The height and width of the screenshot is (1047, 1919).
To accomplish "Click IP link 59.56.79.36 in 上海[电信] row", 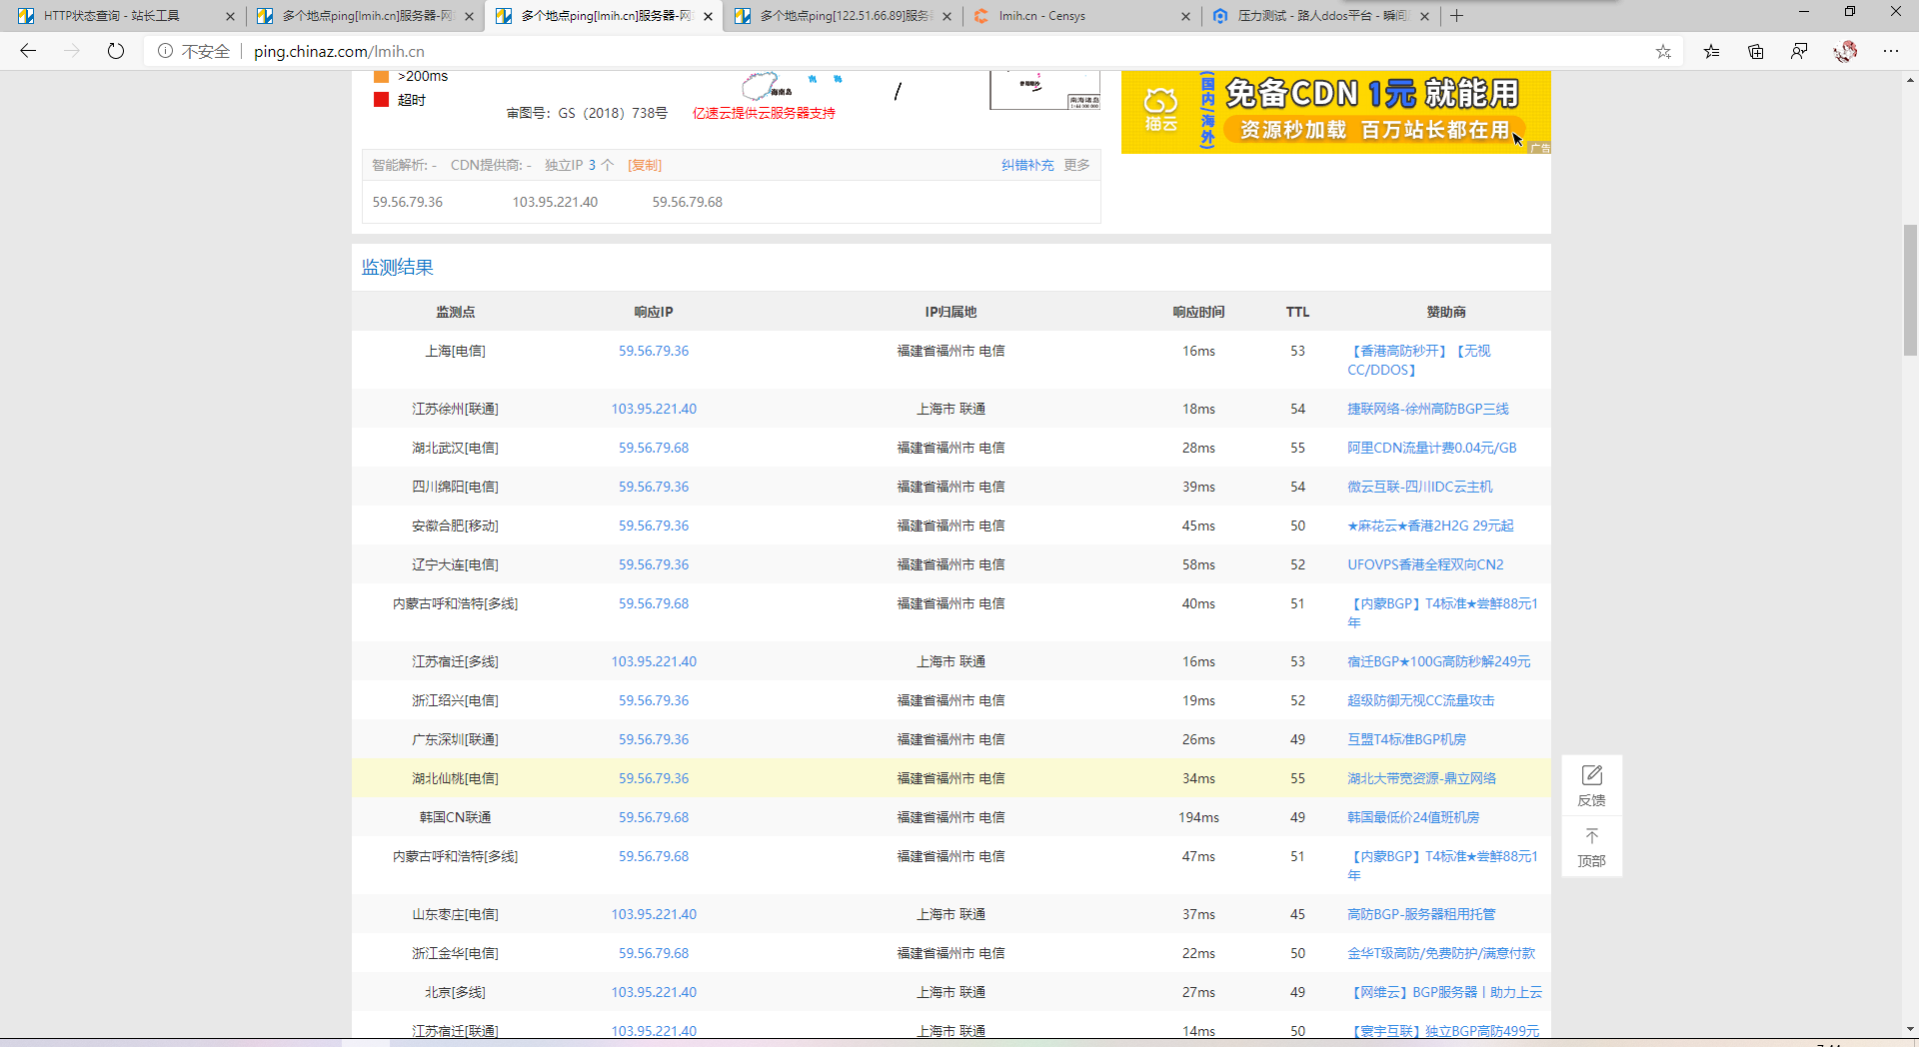I will point(654,351).
